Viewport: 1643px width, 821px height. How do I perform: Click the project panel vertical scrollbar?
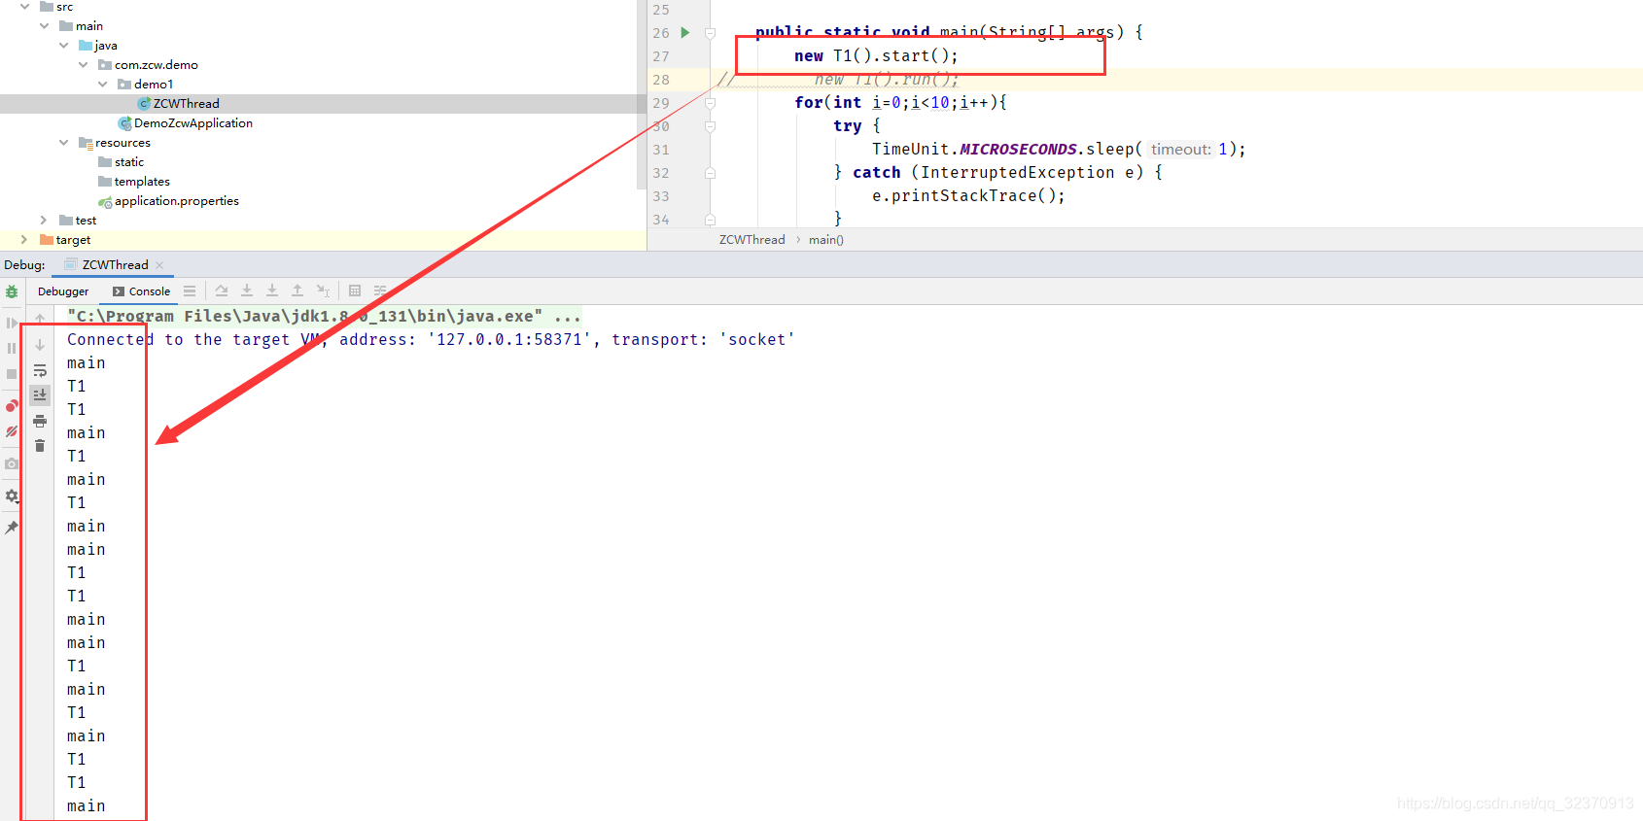point(642,94)
